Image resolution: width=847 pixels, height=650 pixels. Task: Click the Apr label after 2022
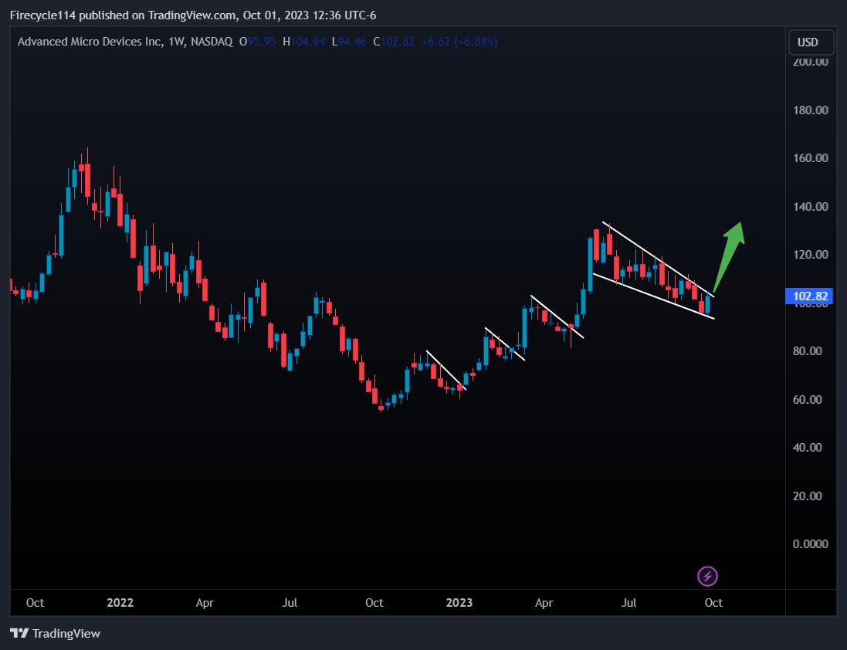[x=205, y=602]
